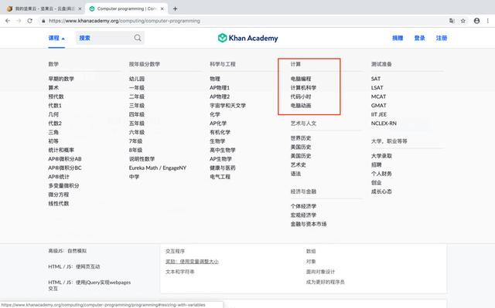Select GMAT test prep
Viewport: 495px width, 308px height.
click(x=378, y=106)
